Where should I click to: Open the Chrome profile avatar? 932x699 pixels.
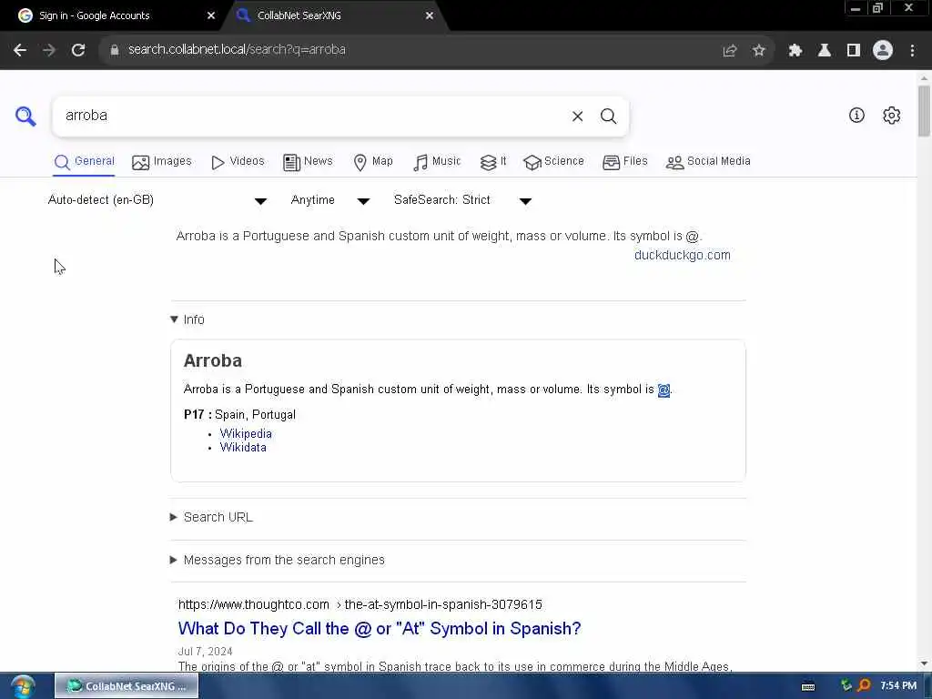(x=883, y=50)
